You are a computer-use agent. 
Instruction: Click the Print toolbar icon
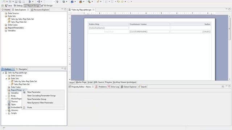[x=24, y=1]
